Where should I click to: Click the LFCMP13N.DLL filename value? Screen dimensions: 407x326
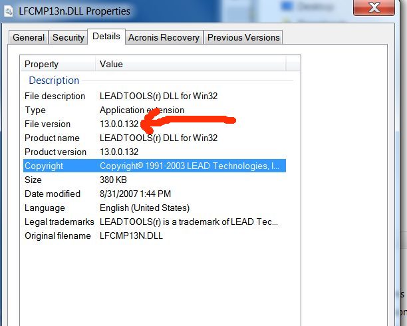coord(131,236)
